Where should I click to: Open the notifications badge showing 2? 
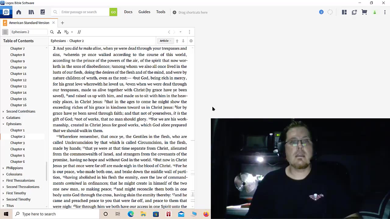click(x=321, y=12)
